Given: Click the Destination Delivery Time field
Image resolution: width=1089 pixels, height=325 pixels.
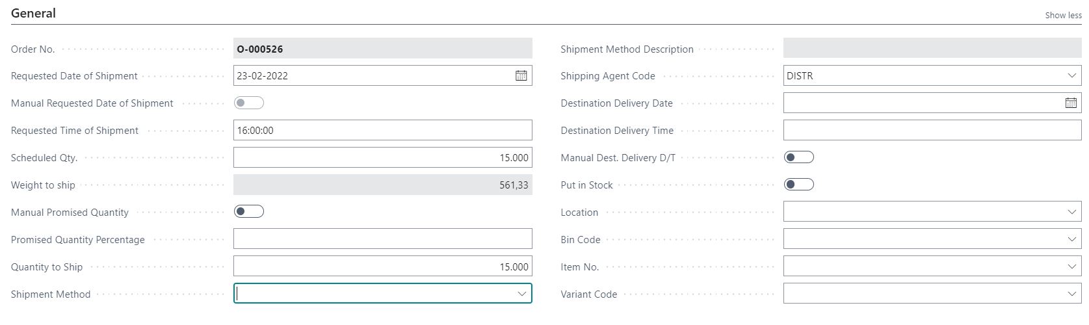Looking at the screenshot, I should [x=932, y=130].
